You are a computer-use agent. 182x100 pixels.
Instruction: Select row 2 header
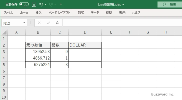(4, 45)
